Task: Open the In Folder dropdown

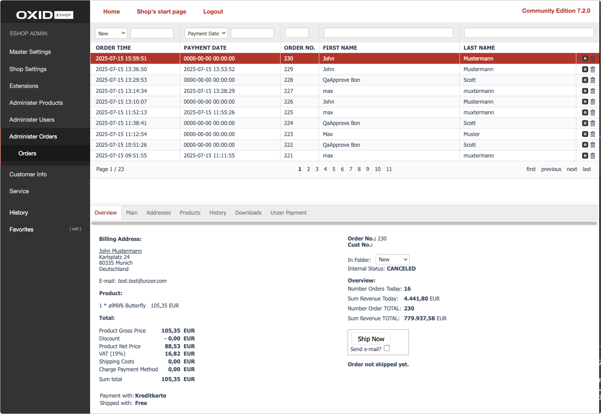Action: [x=392, y=259]
